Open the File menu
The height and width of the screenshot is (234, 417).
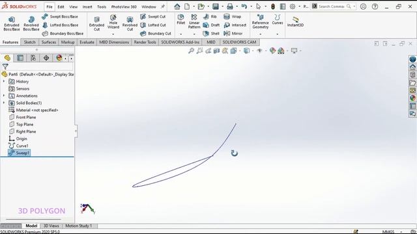point(50,6)
